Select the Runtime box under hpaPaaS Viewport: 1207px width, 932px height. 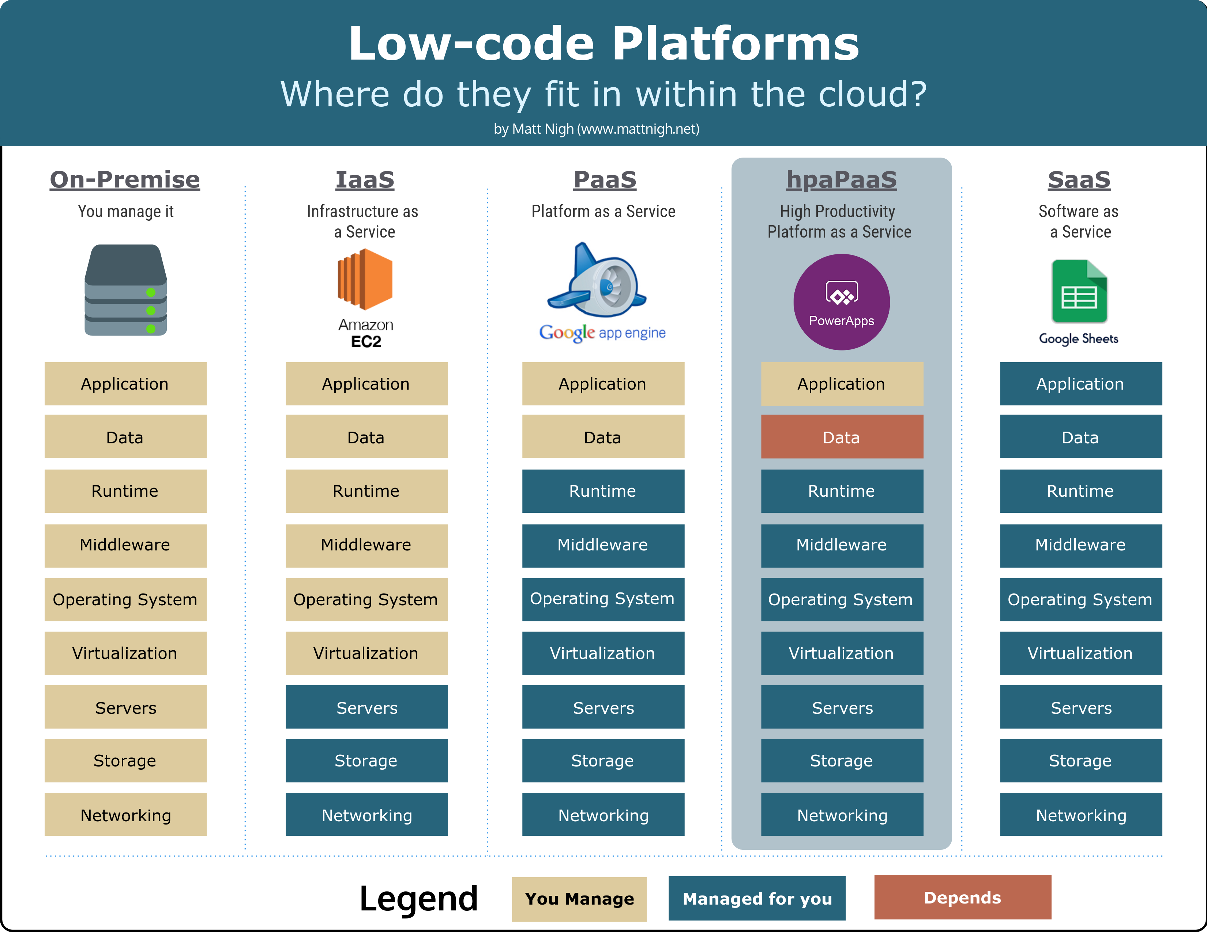tap(842, 491)
